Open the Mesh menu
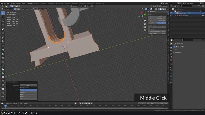The image size is (205, 115). point(36,9)
